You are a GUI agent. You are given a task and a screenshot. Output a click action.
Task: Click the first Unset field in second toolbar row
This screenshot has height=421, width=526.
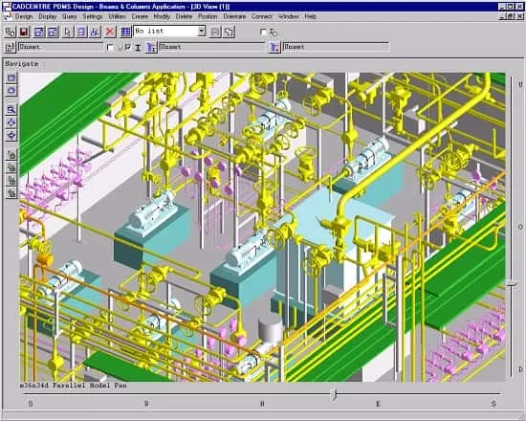click(x=60, y=47)
